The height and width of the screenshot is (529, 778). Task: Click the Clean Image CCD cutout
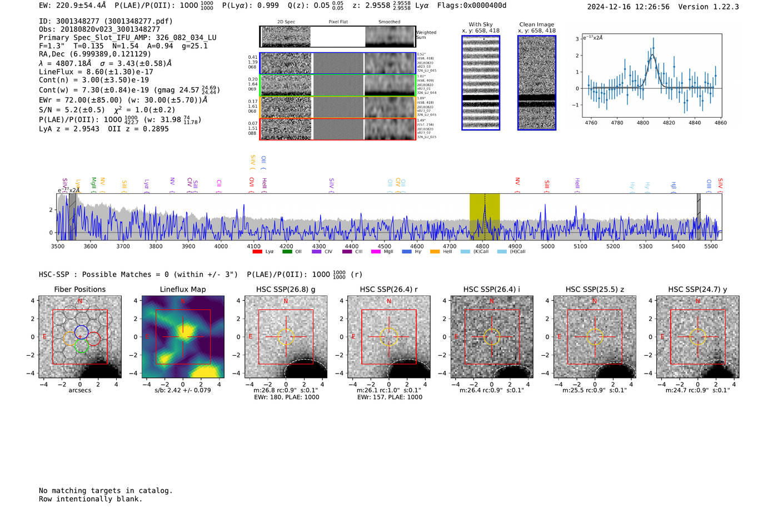[537, 83]
